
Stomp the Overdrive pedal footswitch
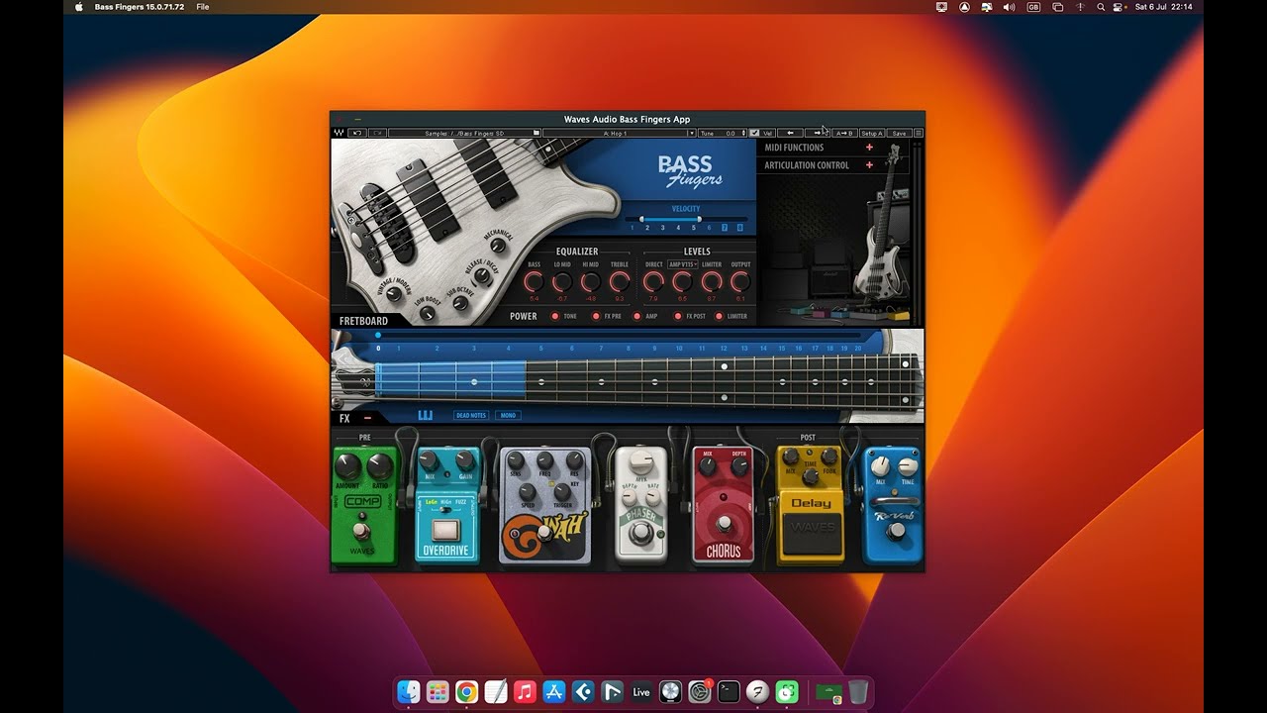[445, 530]
